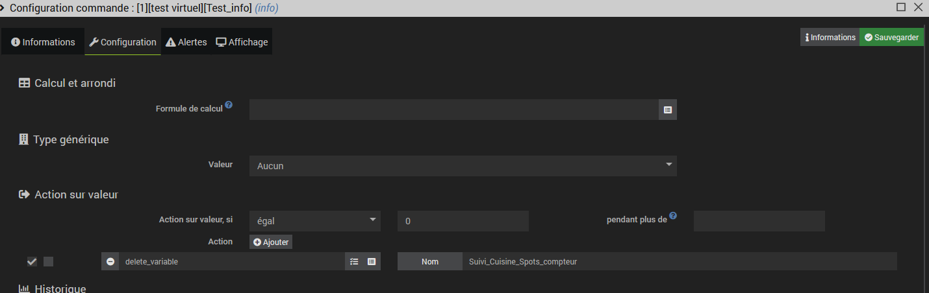Switch to the Informations tab
The height and width of the screenshot is (293, 929).
click(x=43, y=42)
